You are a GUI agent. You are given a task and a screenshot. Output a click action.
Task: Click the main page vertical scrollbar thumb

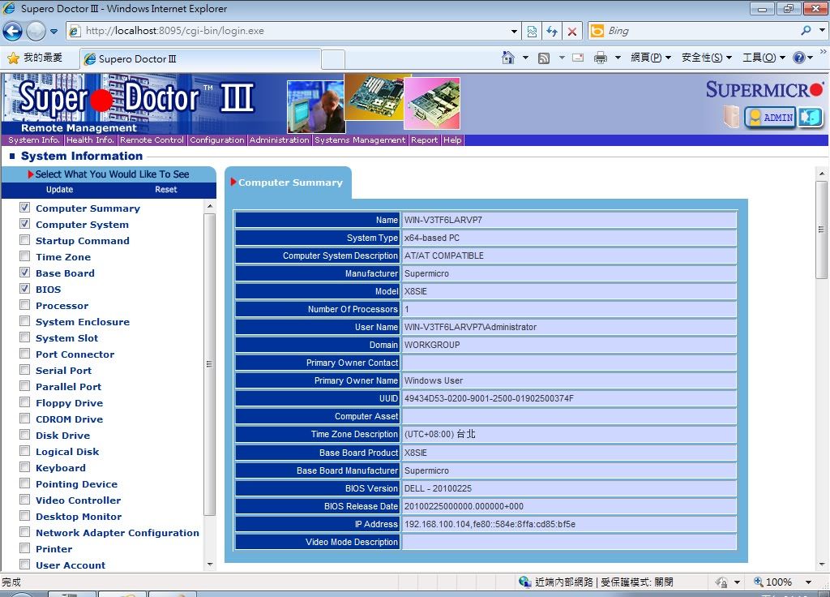click(822, 230)
